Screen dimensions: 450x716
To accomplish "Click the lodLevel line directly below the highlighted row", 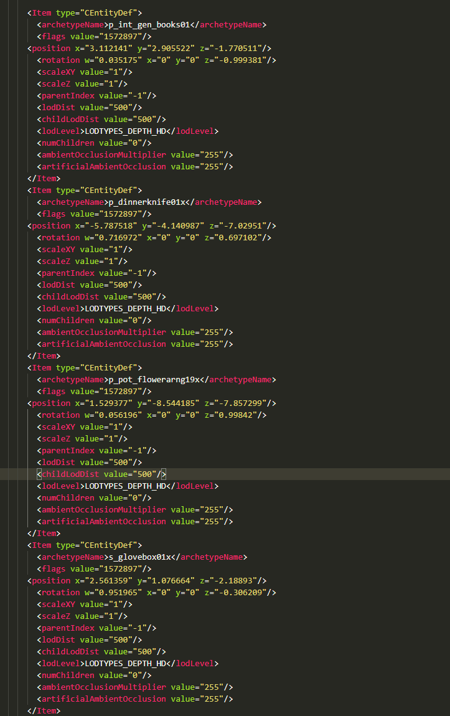I will [128, 486].
